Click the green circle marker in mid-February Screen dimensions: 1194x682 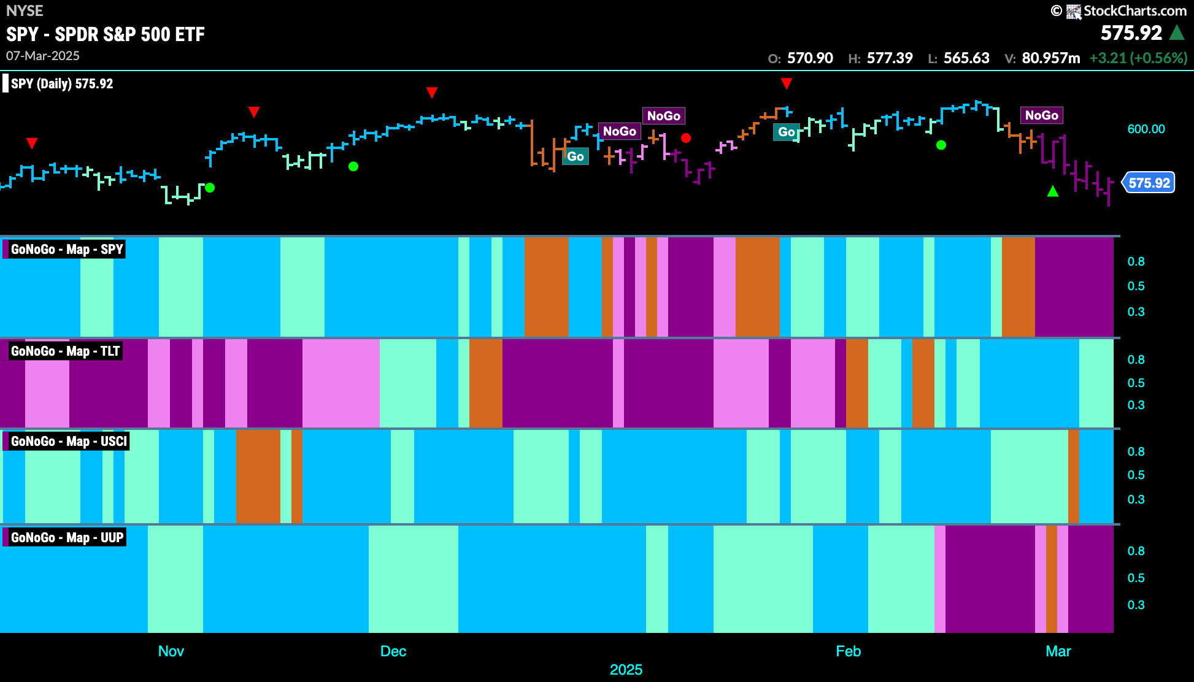point(941,145)
